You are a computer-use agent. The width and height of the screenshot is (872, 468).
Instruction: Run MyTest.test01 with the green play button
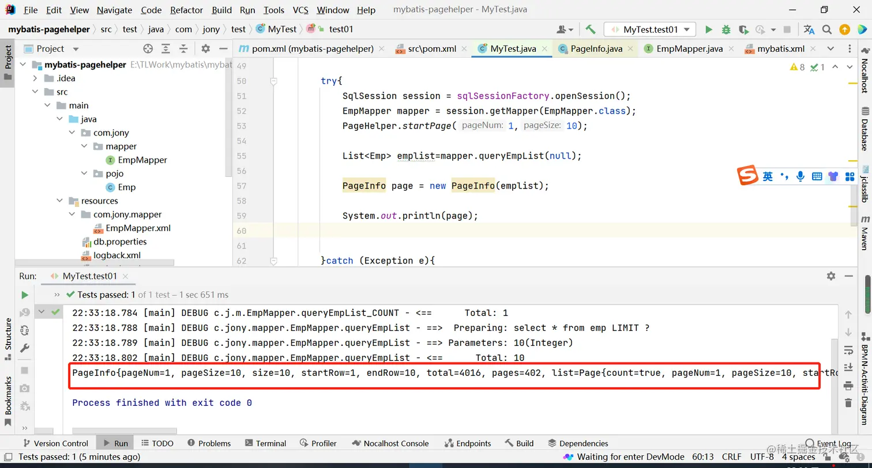[x=709, y=29]
